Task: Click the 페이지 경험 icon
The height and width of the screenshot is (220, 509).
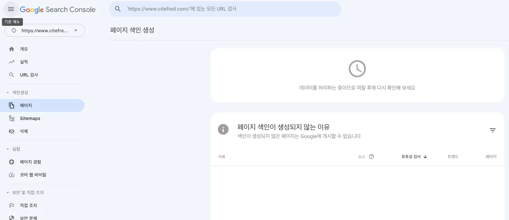Action: click(x=12, y=162)
